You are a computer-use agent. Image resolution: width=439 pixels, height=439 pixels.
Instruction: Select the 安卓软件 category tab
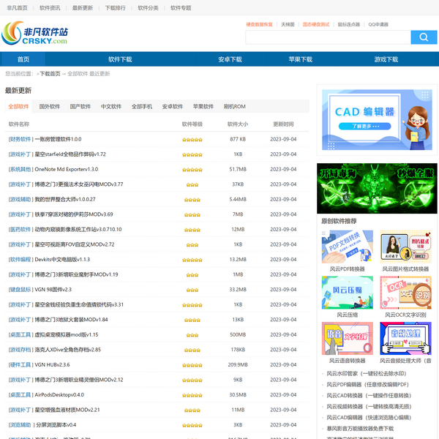(173, 107)
